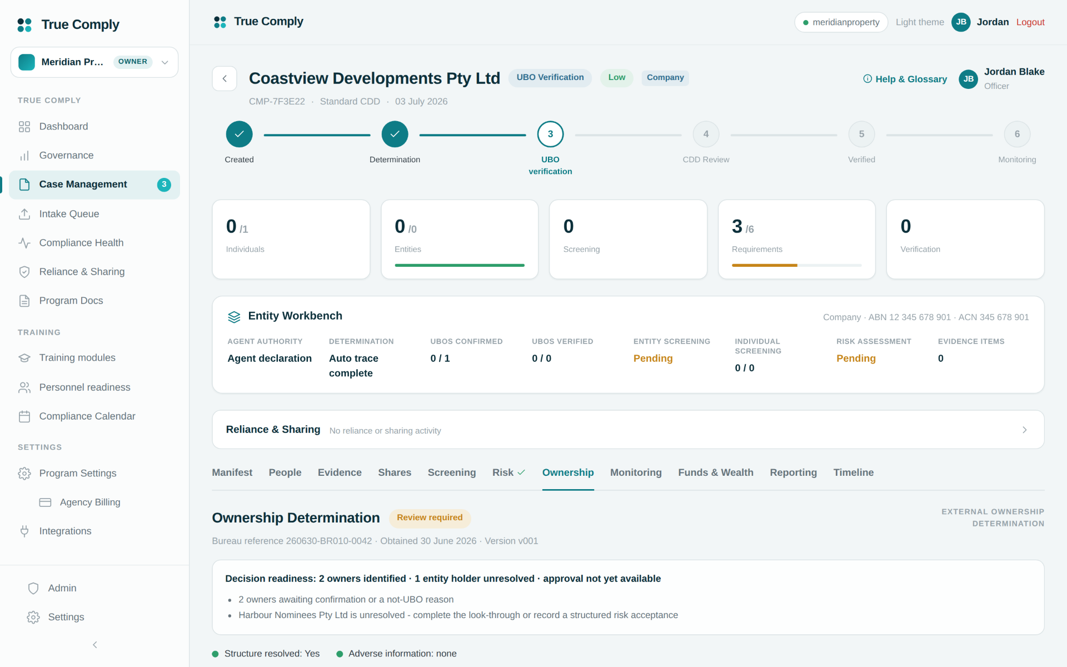Click the Determination step circle
This screenshot has height=667, width=1067.
[395, 135]
